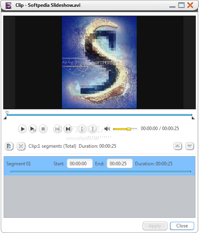Click the main seek bar timeline

click(99, 115)
